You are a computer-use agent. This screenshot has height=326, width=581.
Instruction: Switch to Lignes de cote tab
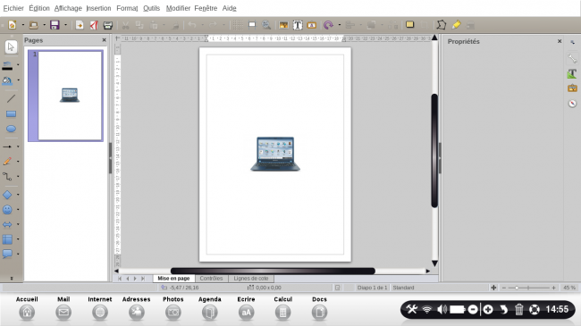251,278
